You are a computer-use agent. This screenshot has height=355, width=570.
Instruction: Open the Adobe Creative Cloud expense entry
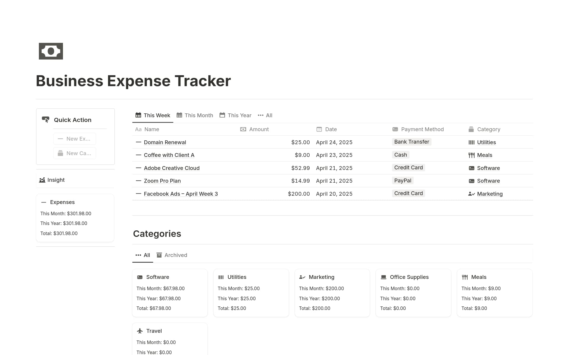[x=172, y=168]
